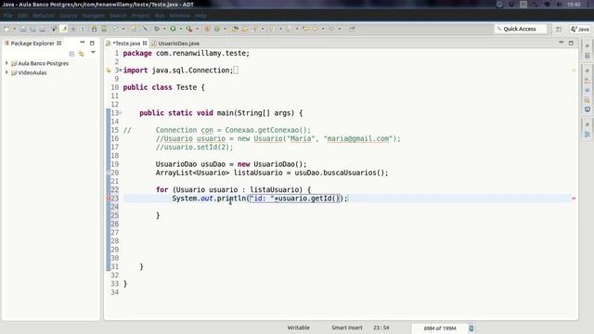Screen dimensions: 594x334
Task: Click the Run Garbage Collector trash icon
Action: click(x=471, y=328)
